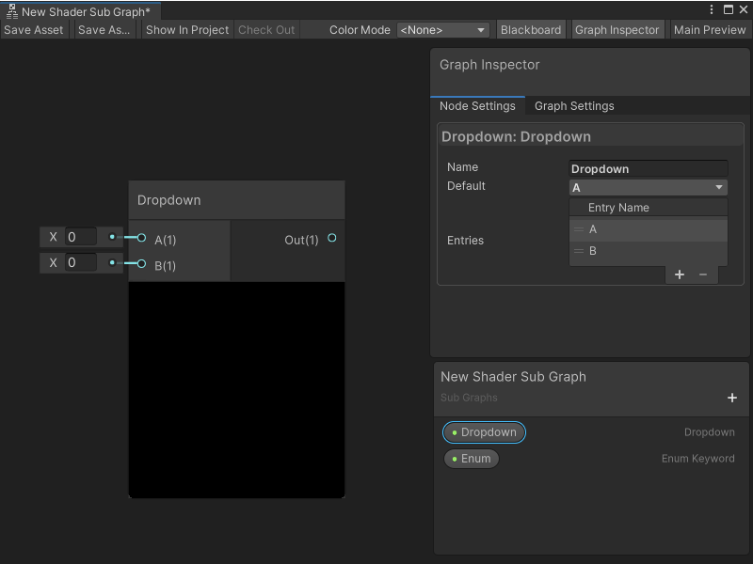Switch to the Graph Settings tab
Viewport: 753px width, 564px height.
(x=573, y=106)
